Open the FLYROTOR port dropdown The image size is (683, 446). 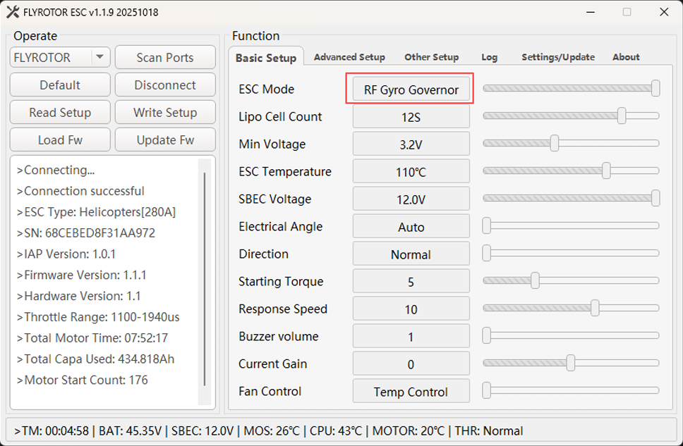[99, 58]
